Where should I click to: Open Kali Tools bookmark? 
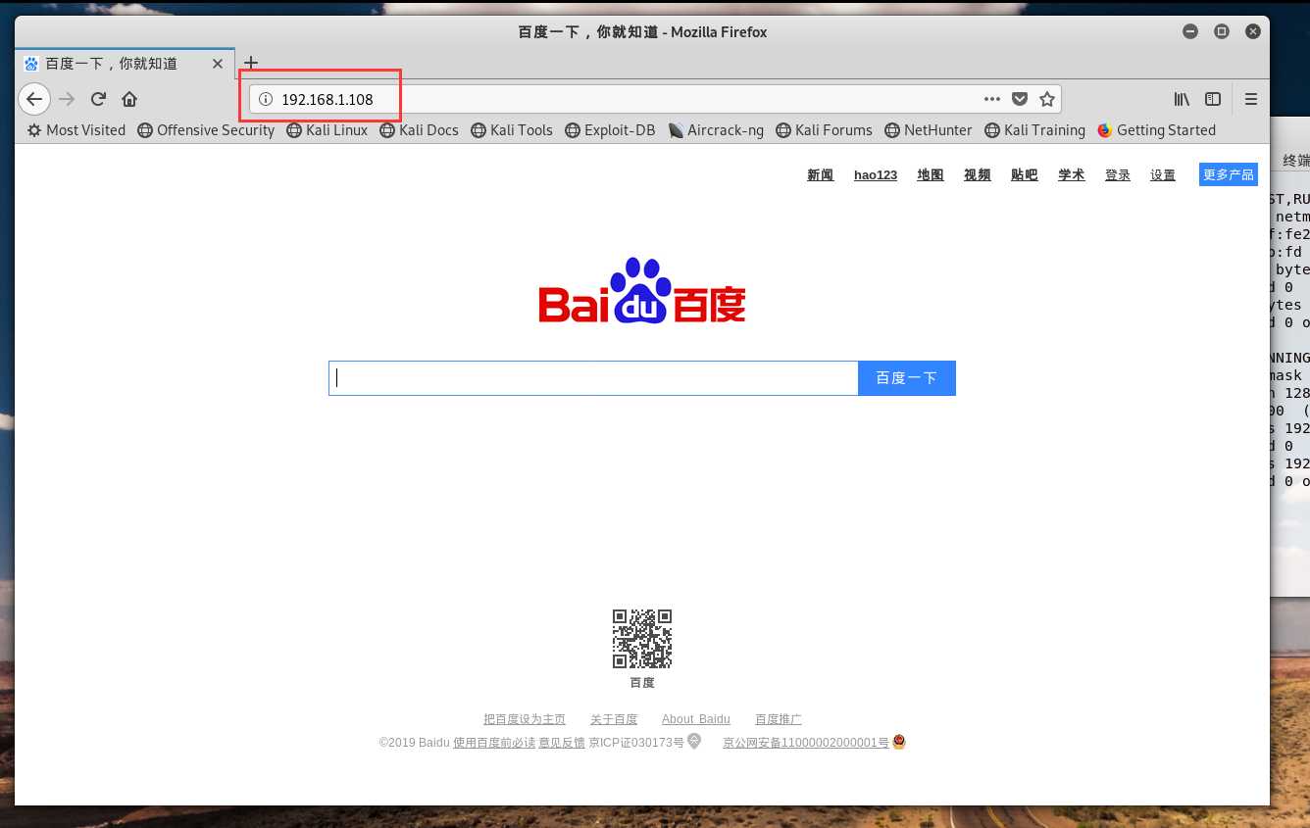tap(512, 130)
